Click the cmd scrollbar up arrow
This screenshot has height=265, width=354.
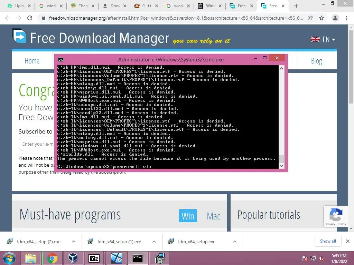pyautogui.click(x=281, y=68)
